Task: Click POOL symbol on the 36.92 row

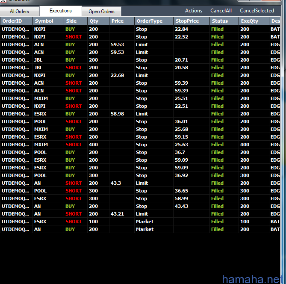Action: point(48,175)
